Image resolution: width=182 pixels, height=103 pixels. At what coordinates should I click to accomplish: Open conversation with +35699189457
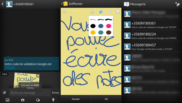tap(152, 47)
